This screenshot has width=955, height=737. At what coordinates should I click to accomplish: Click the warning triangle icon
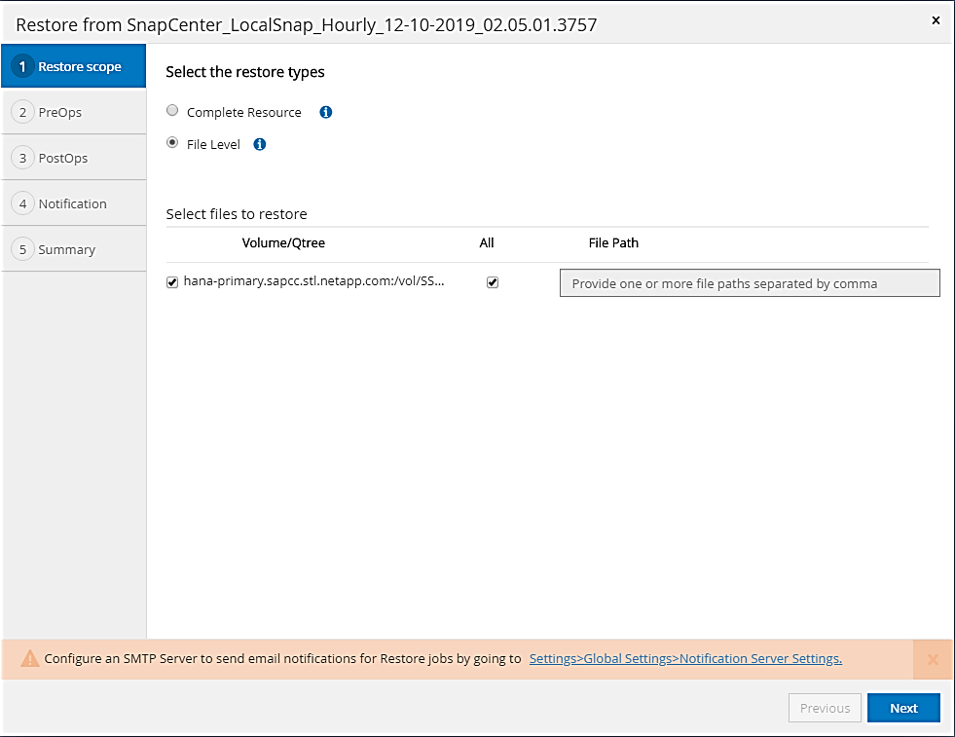point(29,659)
